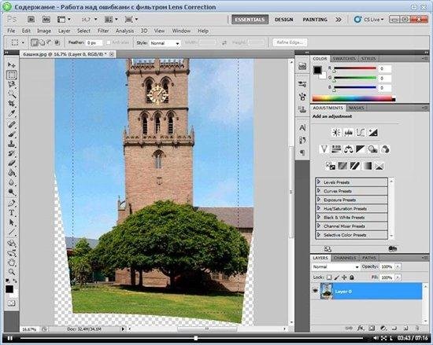Select the Crop tool
433x345 pixels.
pos(11,104)
